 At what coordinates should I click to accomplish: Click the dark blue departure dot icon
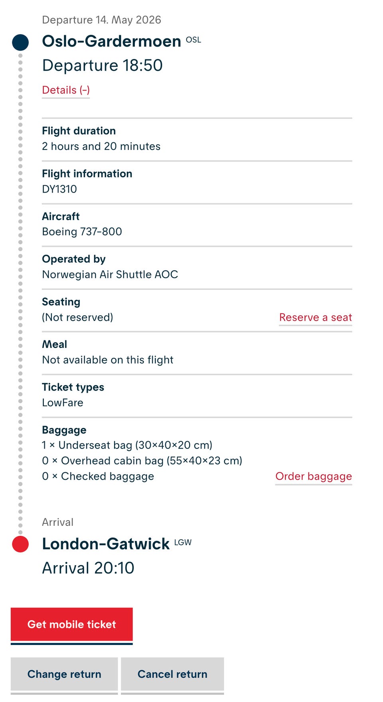(x=20, y=42)
